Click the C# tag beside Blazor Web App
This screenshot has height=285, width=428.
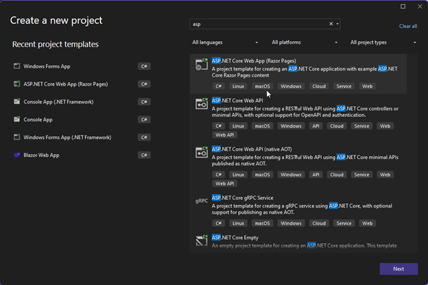pyautogui.click(x=144, y=155)
